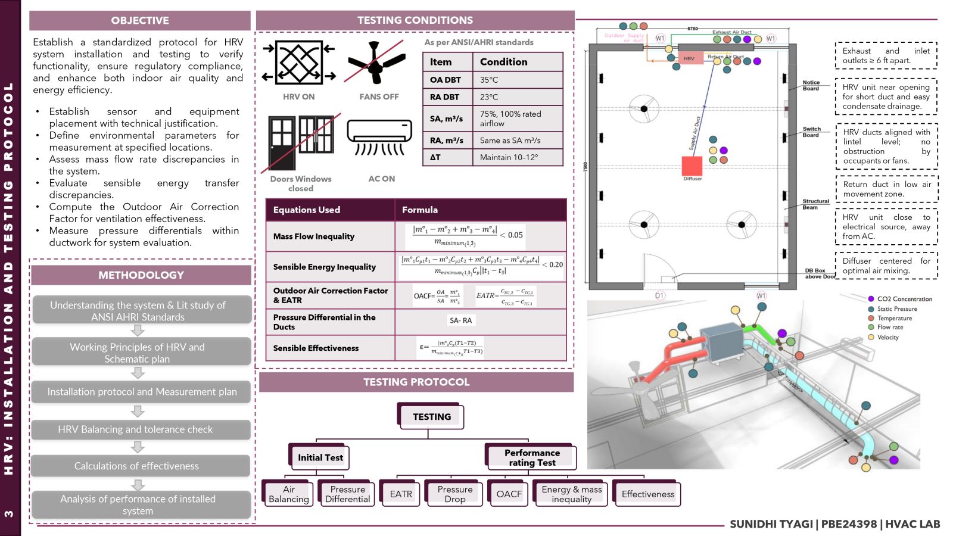This screenshot has width=953, height=536.
Task: Click the OACF test box
Action: click(x=509, y=494)
